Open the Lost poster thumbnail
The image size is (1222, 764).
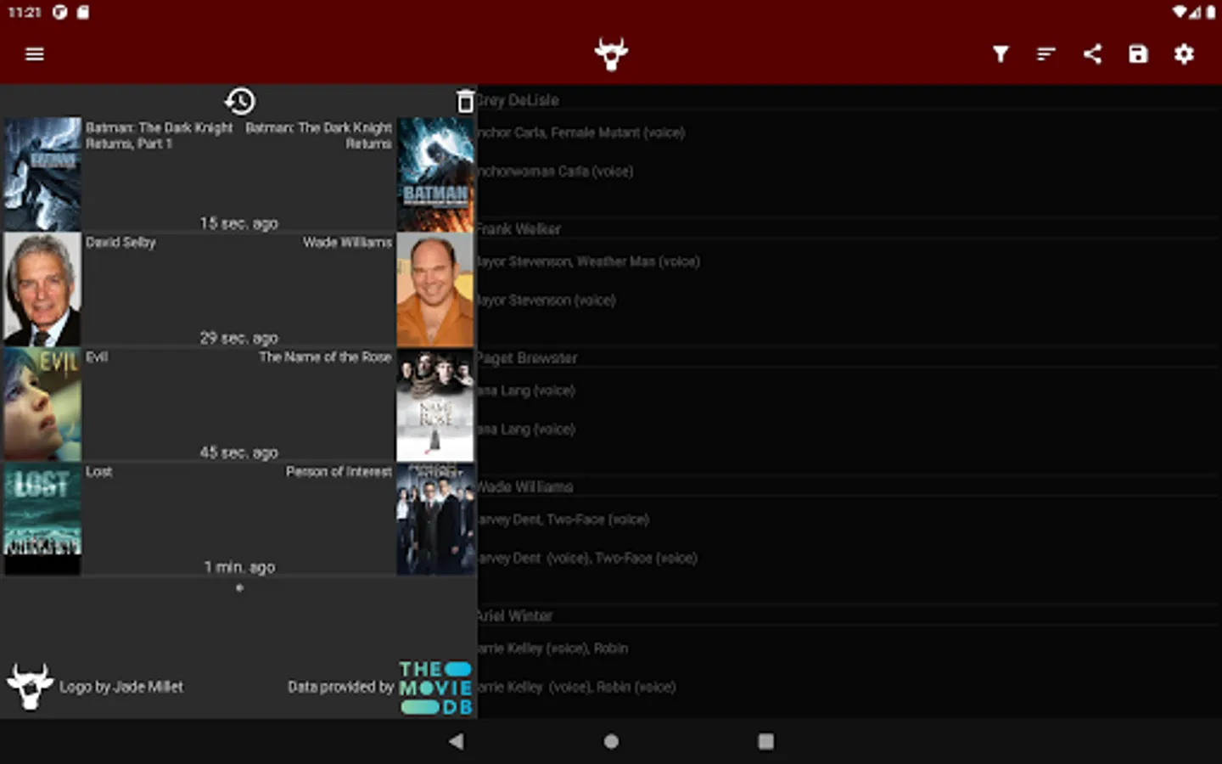click(42, 518)
